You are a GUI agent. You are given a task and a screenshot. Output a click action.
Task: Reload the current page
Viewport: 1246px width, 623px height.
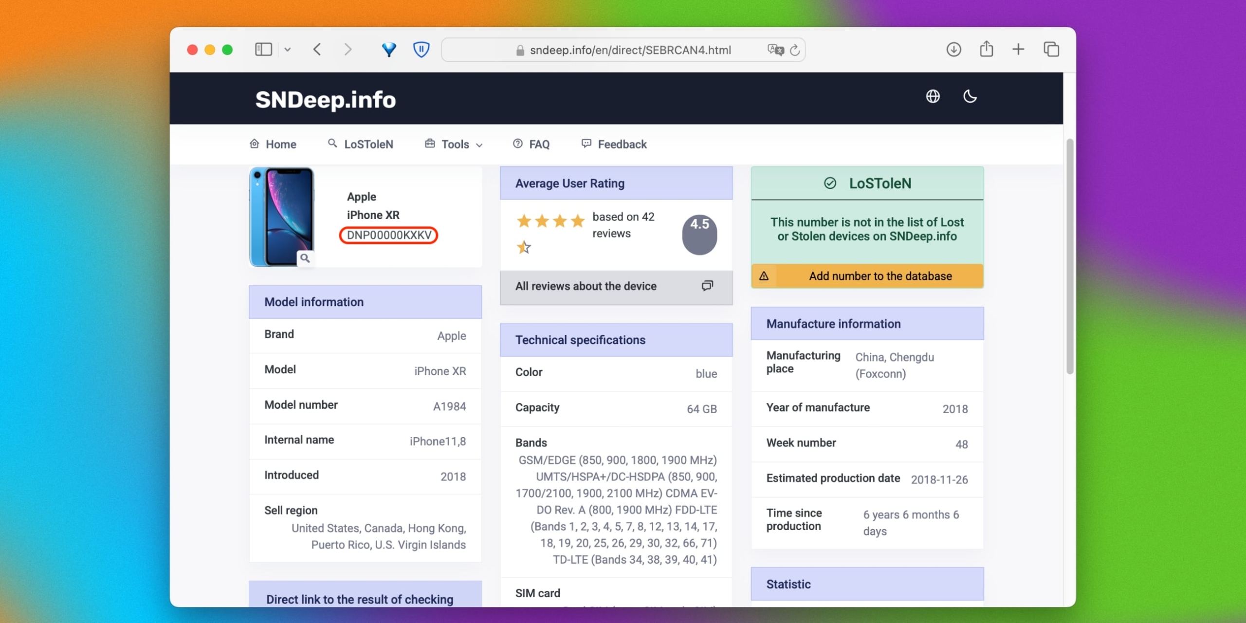coord(795,50)
